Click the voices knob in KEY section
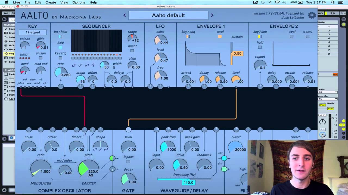Screen dimensions: 348x195 25,46
